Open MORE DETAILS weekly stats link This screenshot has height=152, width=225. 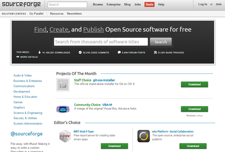[29, 57]
